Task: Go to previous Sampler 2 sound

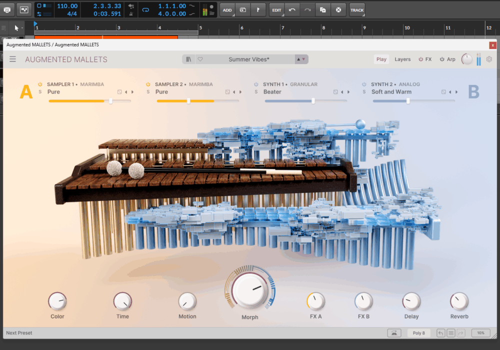Action: (234, 92)
